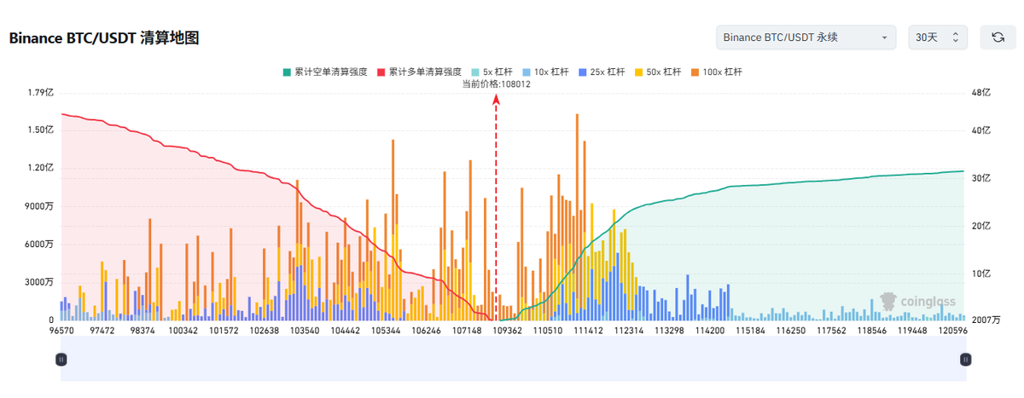1024x398 pixels.
Task: Toggle the 10x 杠杆 legend series
Action: [x=544, y=72]
